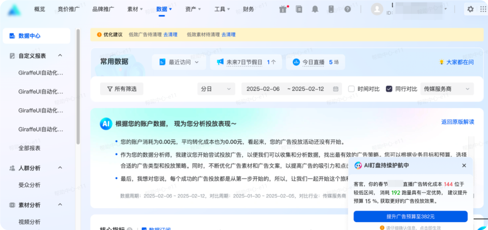Screen dimensions: 488x230
Task: Open the help question mark icon
Action: (348, 9)
